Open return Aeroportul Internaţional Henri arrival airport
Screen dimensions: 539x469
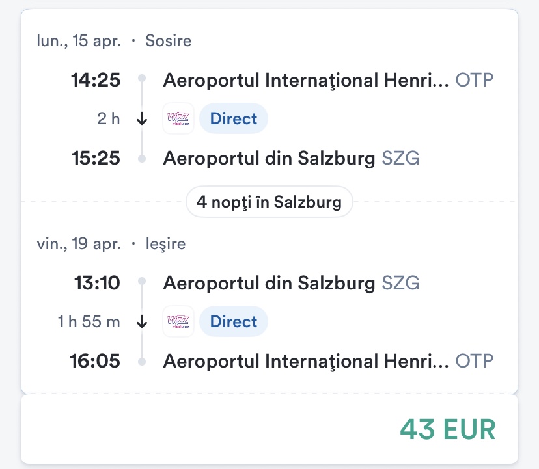305,360
